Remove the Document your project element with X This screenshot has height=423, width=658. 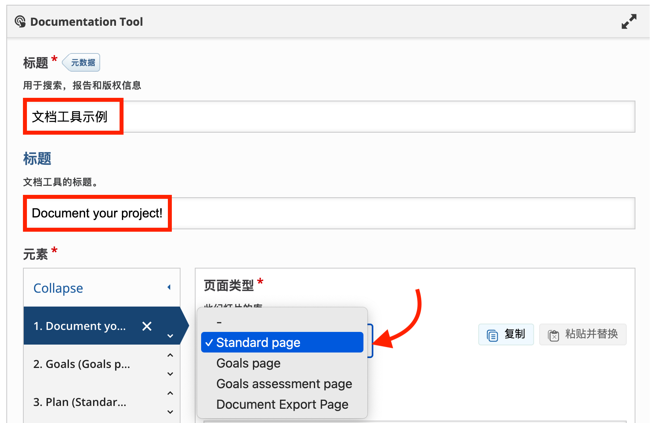click(147, 326)
